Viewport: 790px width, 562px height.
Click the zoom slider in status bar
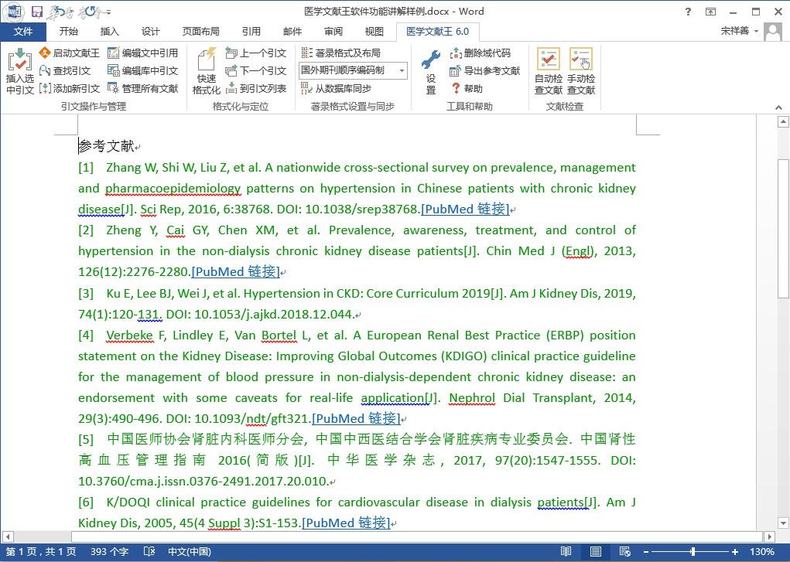coord(693,552)
